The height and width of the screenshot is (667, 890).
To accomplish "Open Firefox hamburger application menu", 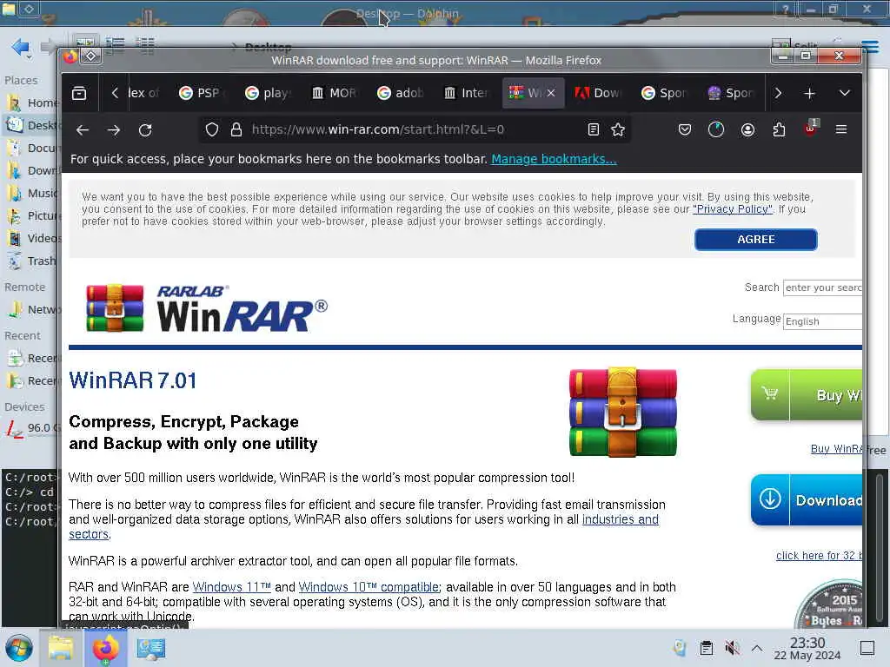I will click(x=841, y=130).
